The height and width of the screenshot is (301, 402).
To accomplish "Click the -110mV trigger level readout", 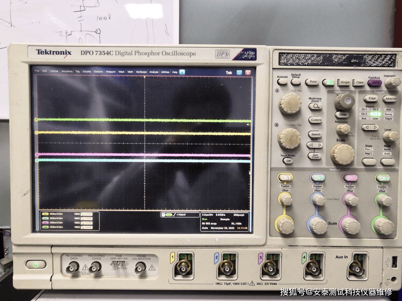I will click(x=182, y=215).
